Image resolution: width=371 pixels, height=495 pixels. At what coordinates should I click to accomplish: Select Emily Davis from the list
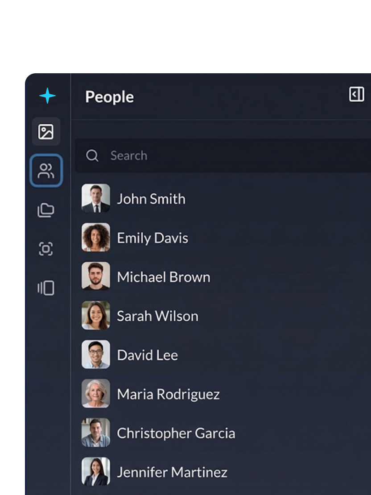pos(152,238)
